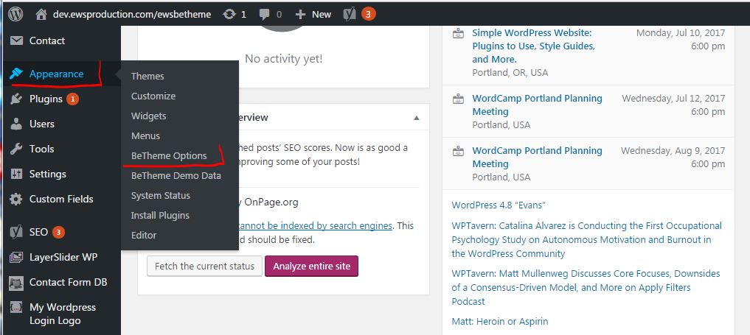Open Themes in Appearance submenu
This screenshot has height=335, width=750.
tap(147, 77)
